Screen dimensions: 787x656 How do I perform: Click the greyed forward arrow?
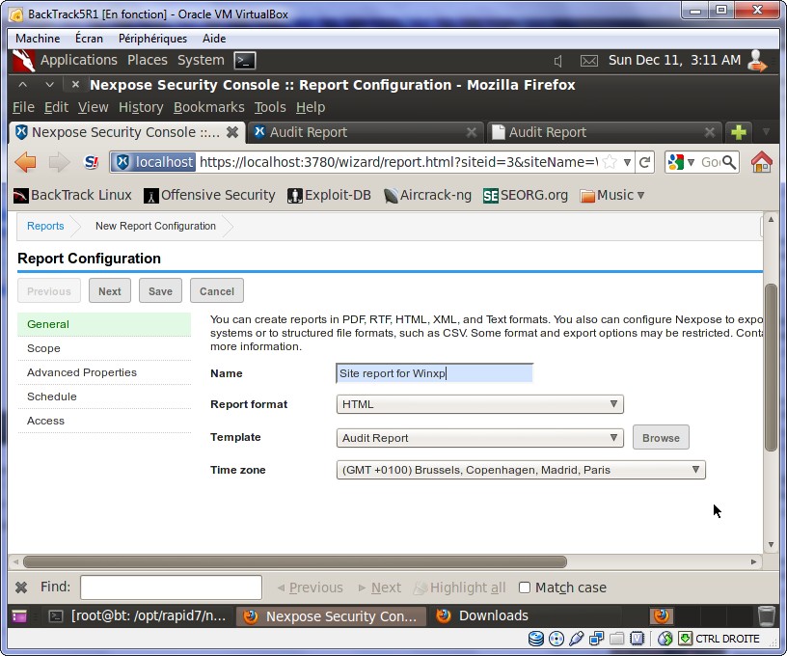[59, 162]
